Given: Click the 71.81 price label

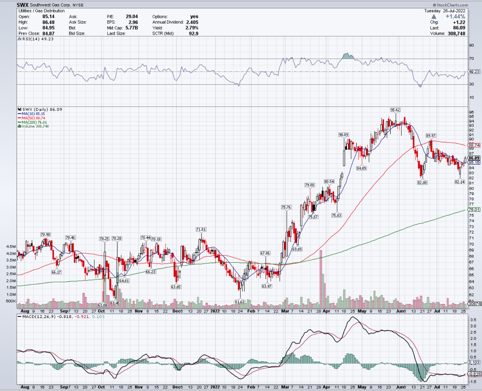Looking at the screenshot, I should [201, 229].
